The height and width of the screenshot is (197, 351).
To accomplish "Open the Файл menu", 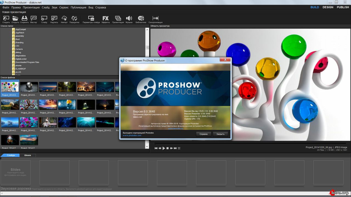I will tap(6, 7).
